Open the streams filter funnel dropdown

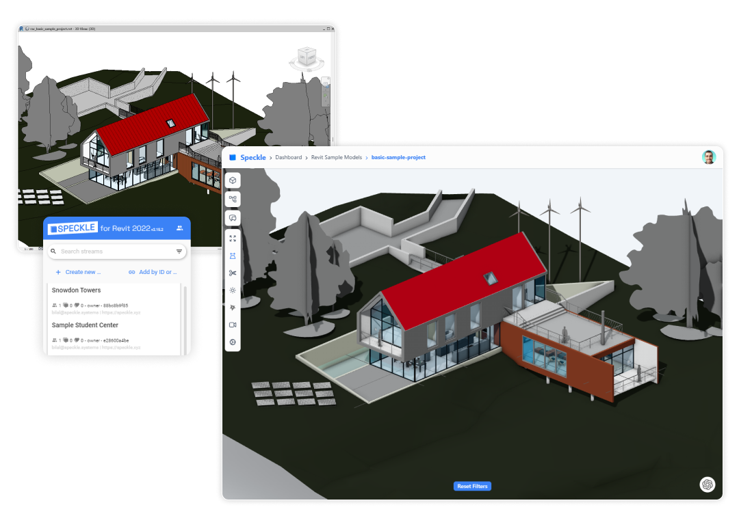tap(179, 251)
